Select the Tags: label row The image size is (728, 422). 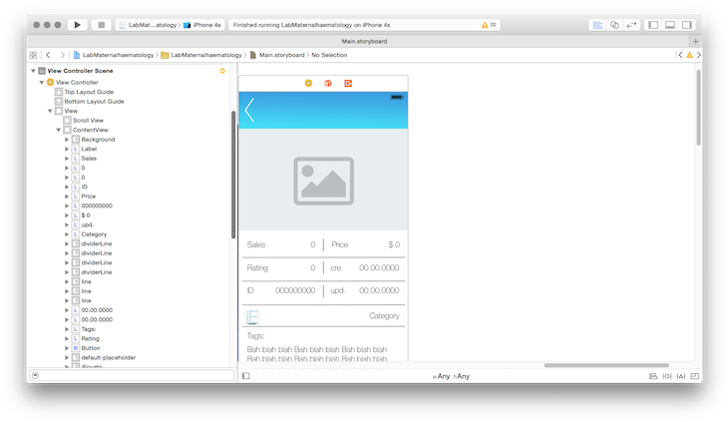coord(84,329)
